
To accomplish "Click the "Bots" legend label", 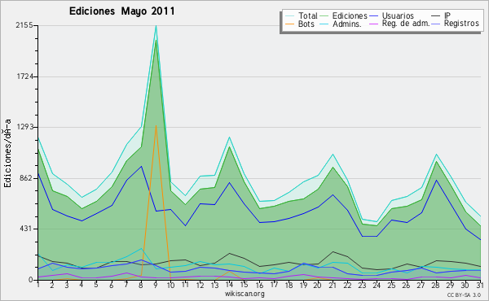I will (x=306, y=24).
